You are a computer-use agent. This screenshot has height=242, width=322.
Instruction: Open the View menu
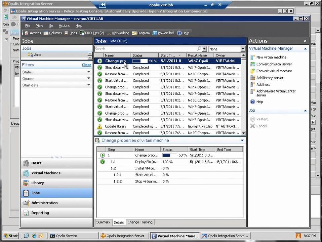click(x=39, y=26)
